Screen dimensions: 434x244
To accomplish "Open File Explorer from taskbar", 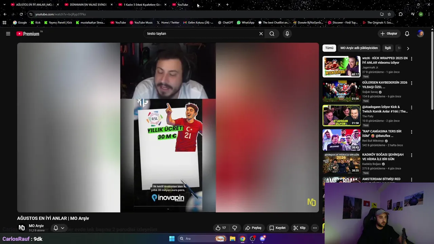I will [x=233, y=239].
